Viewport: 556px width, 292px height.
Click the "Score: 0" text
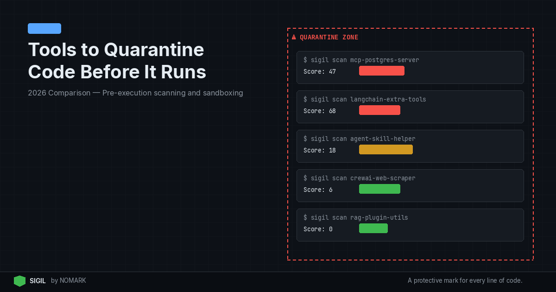coord(318,229)
